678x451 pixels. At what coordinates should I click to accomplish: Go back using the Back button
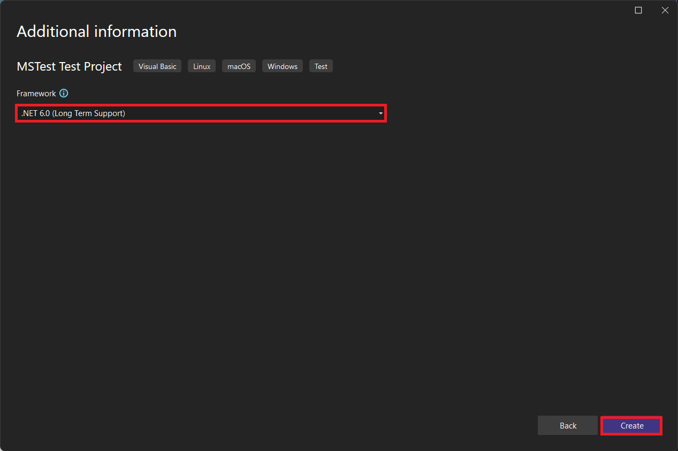click(x=567, y=425)
